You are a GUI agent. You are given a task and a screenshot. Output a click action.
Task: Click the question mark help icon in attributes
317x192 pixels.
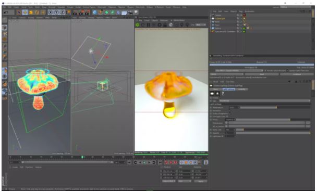pyautogui.click(x=223, y=94)
